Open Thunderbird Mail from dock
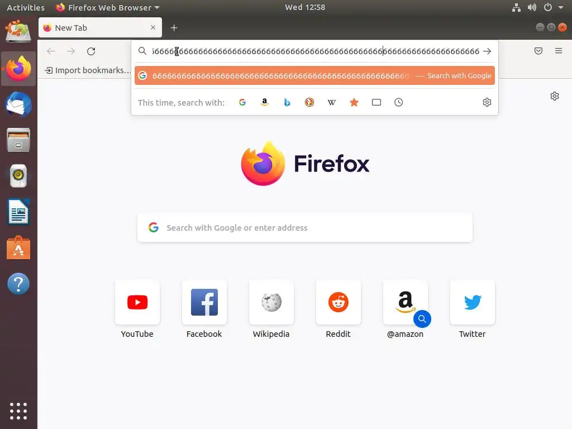This screenshot has height=429, width=572. pos(18,104)
